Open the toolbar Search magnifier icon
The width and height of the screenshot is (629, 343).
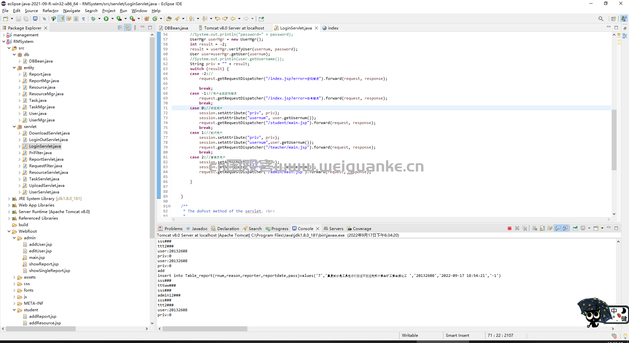(601, 19)
